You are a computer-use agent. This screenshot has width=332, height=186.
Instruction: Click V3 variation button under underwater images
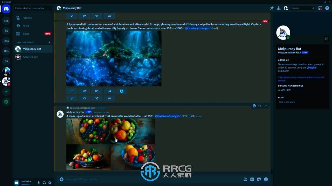[97, 98]
